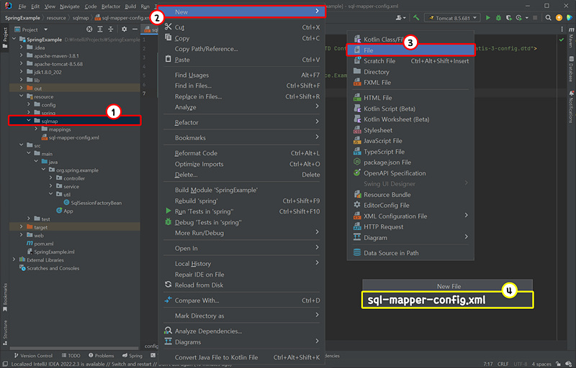Click the UTF-8 encoding status item

pos(520,364)
